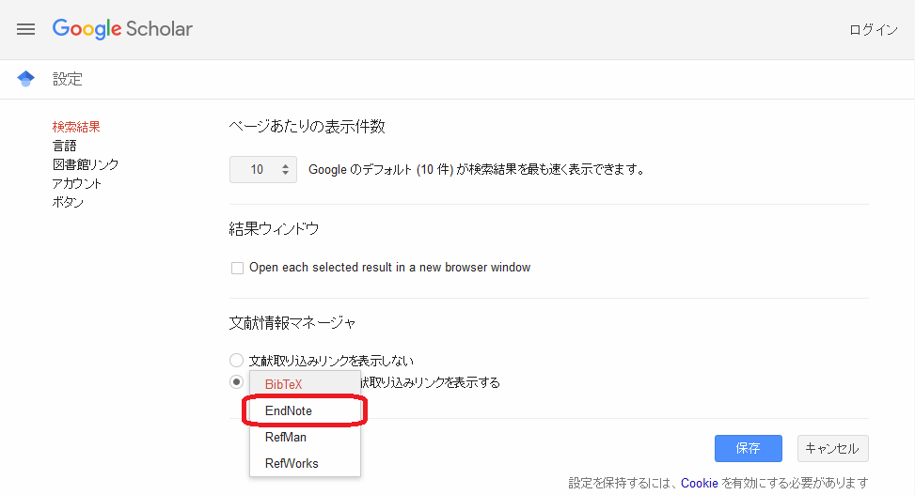This screenshot has width=915, height=495.
Task: Select the 文献取り込みリンクを表示しない radio button
Action: [236, 361]
